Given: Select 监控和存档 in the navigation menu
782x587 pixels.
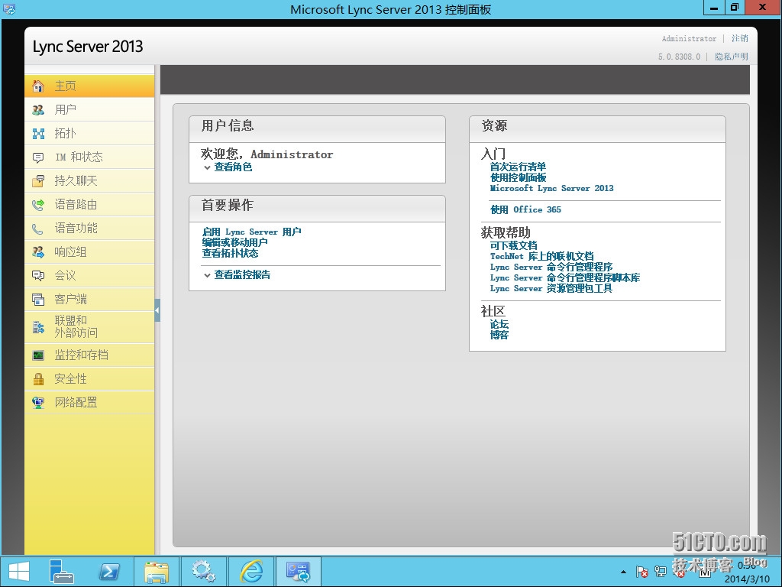Looking at the screenshot, I should click(x=89, y=355).
